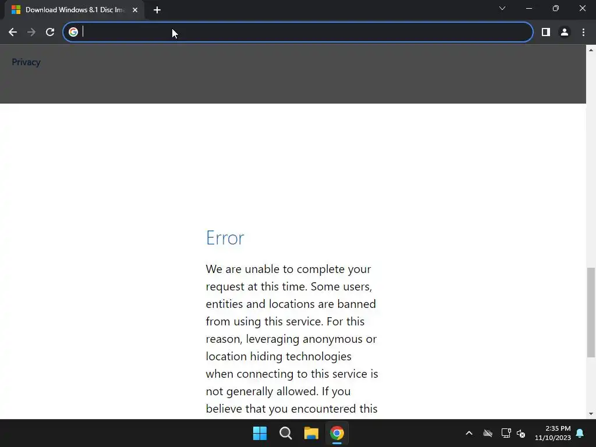The width and height of the screenshot is (596, 447).
Task: Open the Privacy link
Action: click(26, 62)
